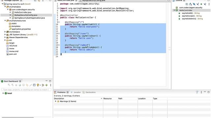
Task: Select MyAppSecurityConfig.java in Package Explorer
Action: [26, 15]
